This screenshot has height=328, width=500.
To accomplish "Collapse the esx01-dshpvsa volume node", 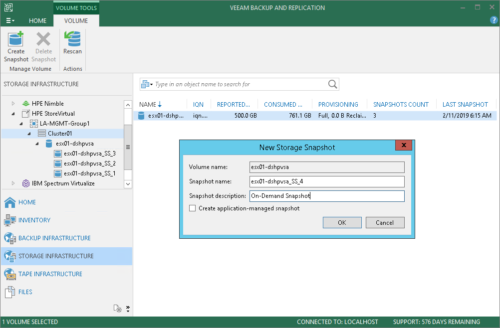I will click(x=37, y=144).
